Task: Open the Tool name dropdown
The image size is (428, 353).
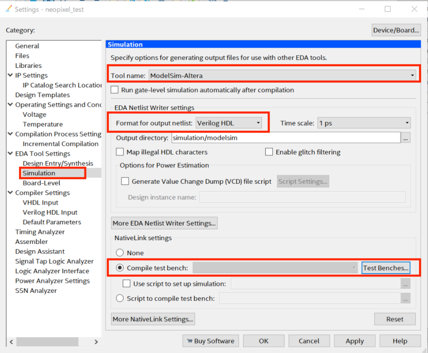Action: pos(282,76)
